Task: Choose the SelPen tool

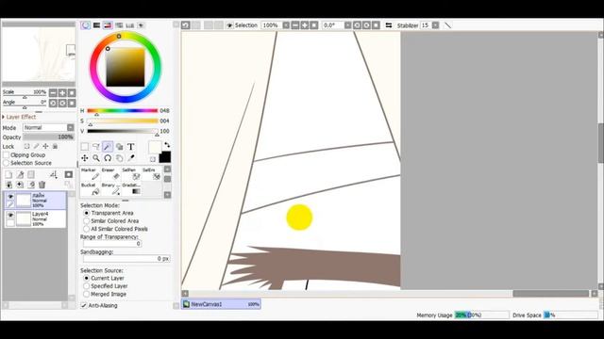Action: tap(131, 173)
